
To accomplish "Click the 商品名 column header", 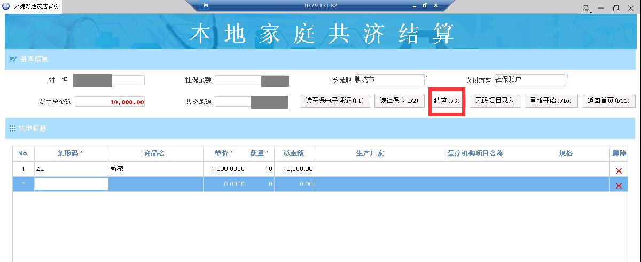I will [x=155, y=153].
